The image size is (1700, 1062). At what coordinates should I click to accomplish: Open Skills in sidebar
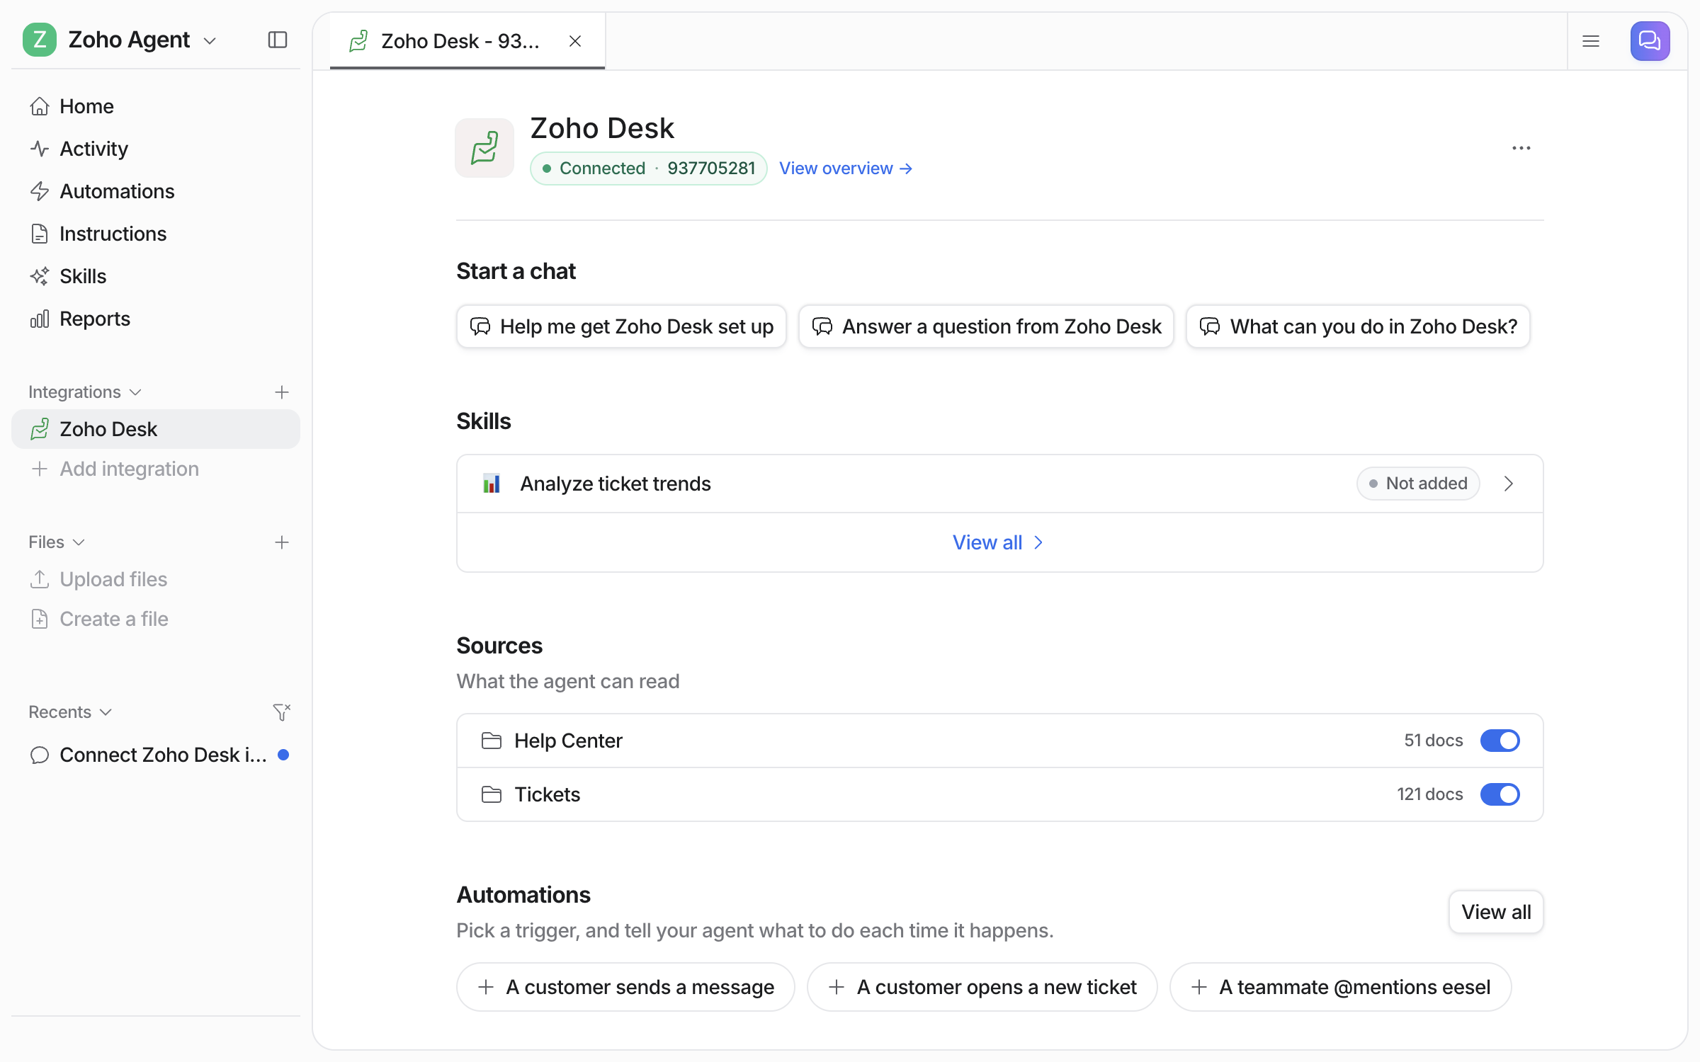pos(156,276)
